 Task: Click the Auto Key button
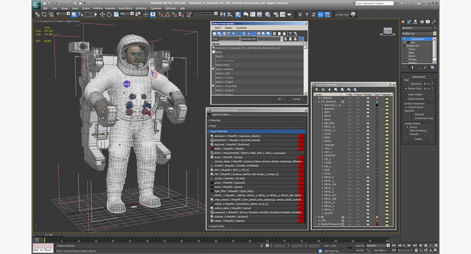coord(360,245)
